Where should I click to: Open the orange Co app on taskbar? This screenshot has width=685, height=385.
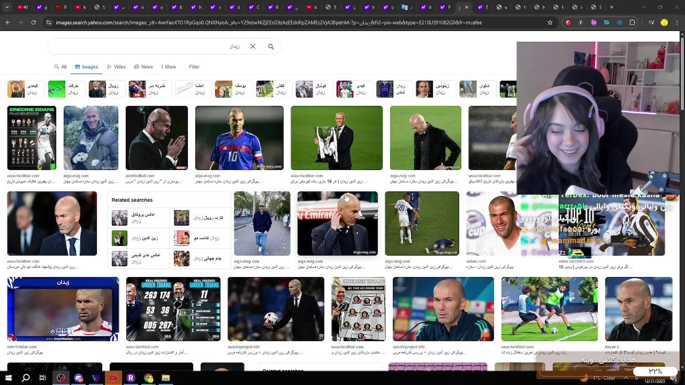113,378
